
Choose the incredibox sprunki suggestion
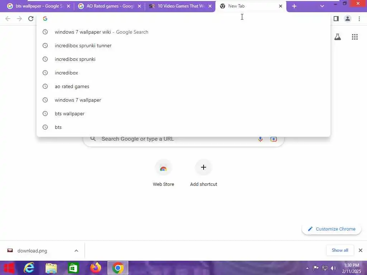point(183,59)
